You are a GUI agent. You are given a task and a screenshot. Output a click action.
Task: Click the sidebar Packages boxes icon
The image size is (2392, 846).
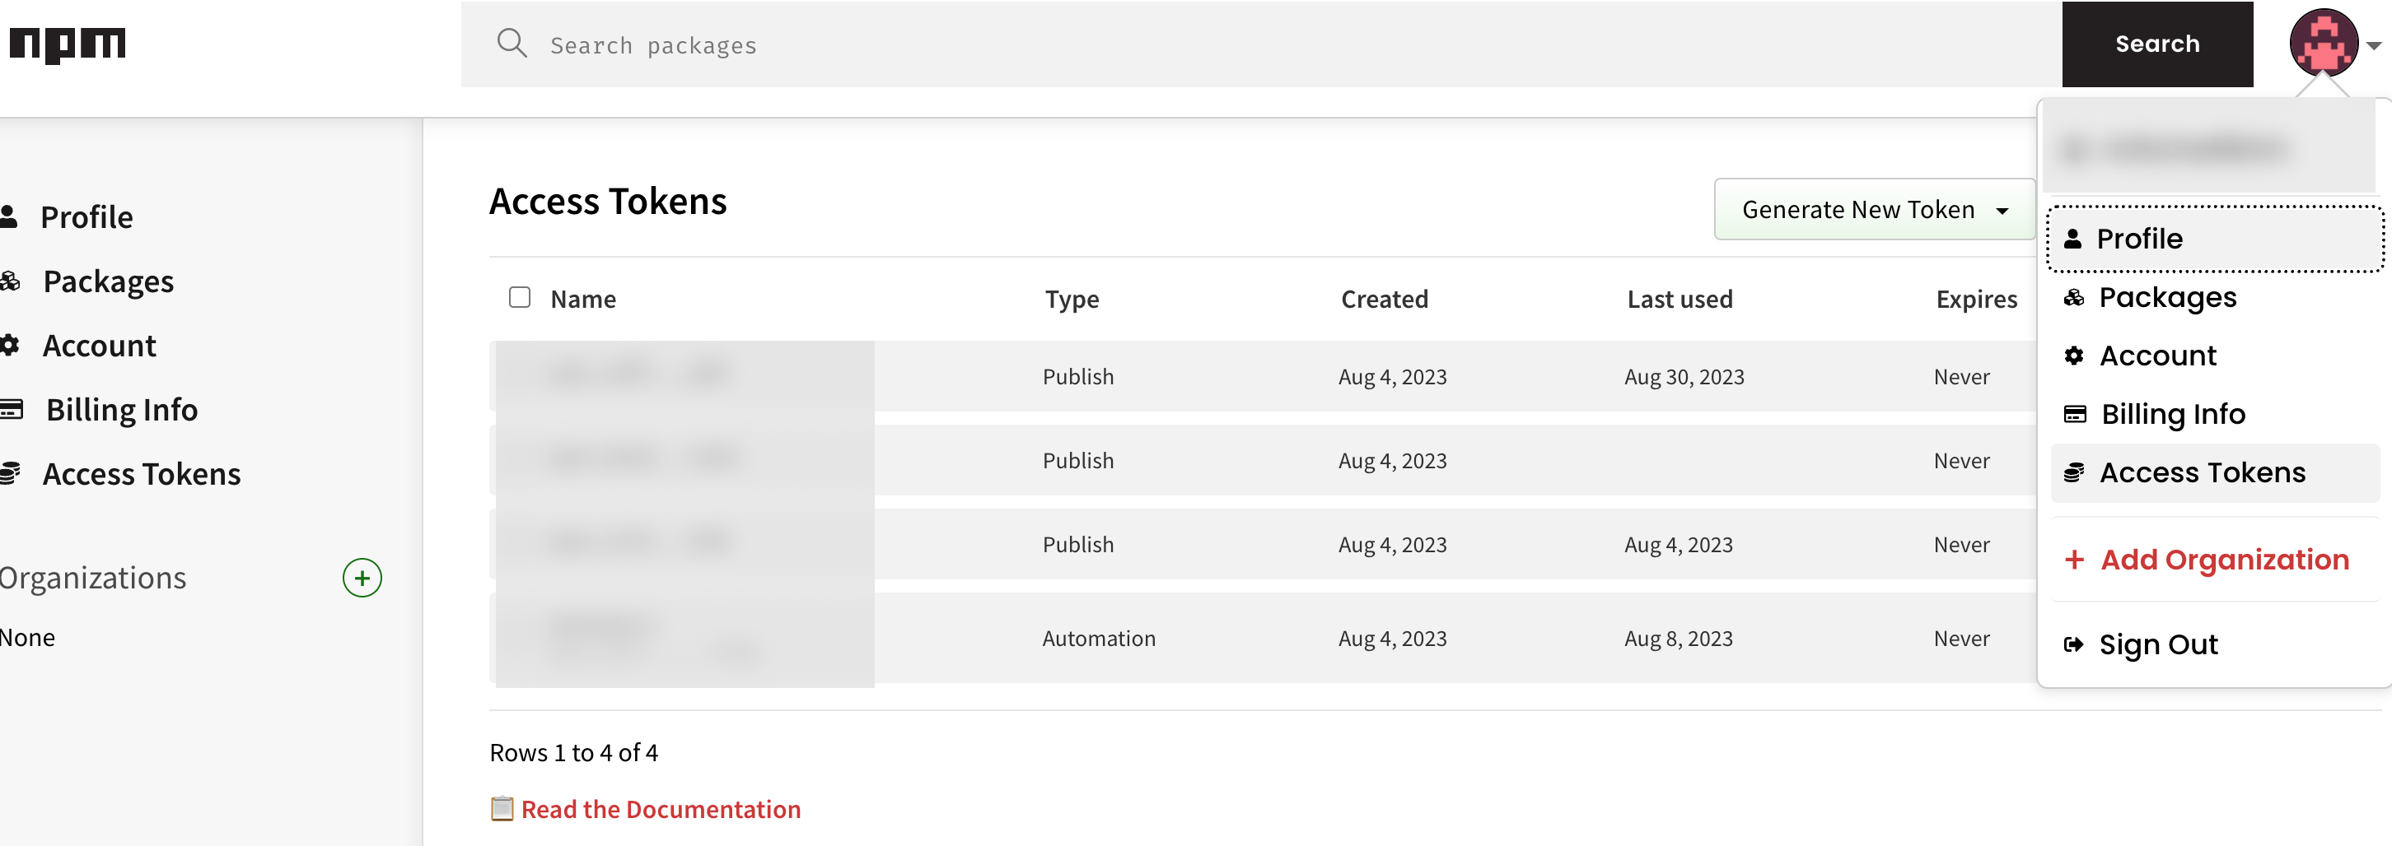[9, 281]
